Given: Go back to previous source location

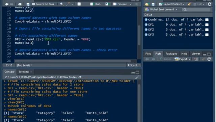Looking at the screenshot, I should click(7, 4).
